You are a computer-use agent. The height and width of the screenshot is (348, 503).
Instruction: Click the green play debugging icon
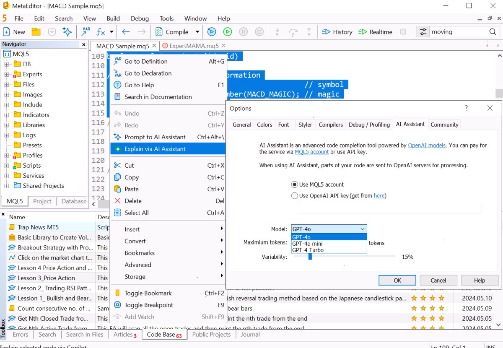click(227, 32)
